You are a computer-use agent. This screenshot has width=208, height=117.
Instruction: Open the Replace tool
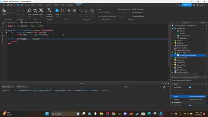coord(35,11)
